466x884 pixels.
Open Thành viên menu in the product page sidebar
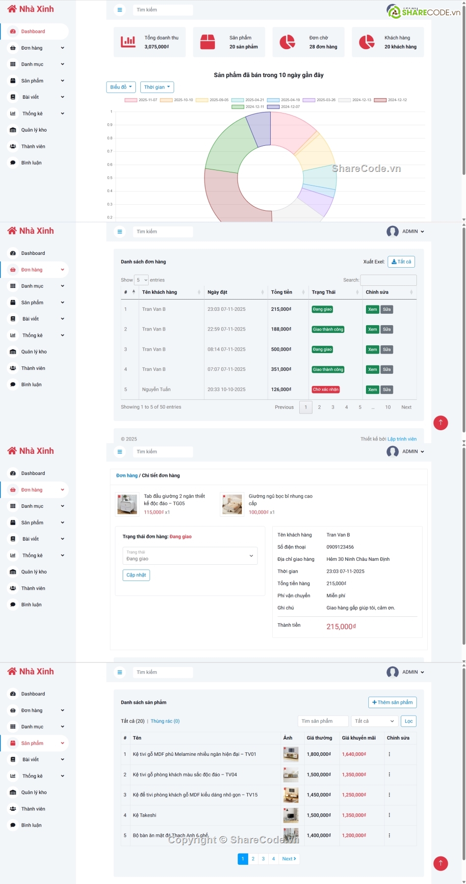coord(33,809)
